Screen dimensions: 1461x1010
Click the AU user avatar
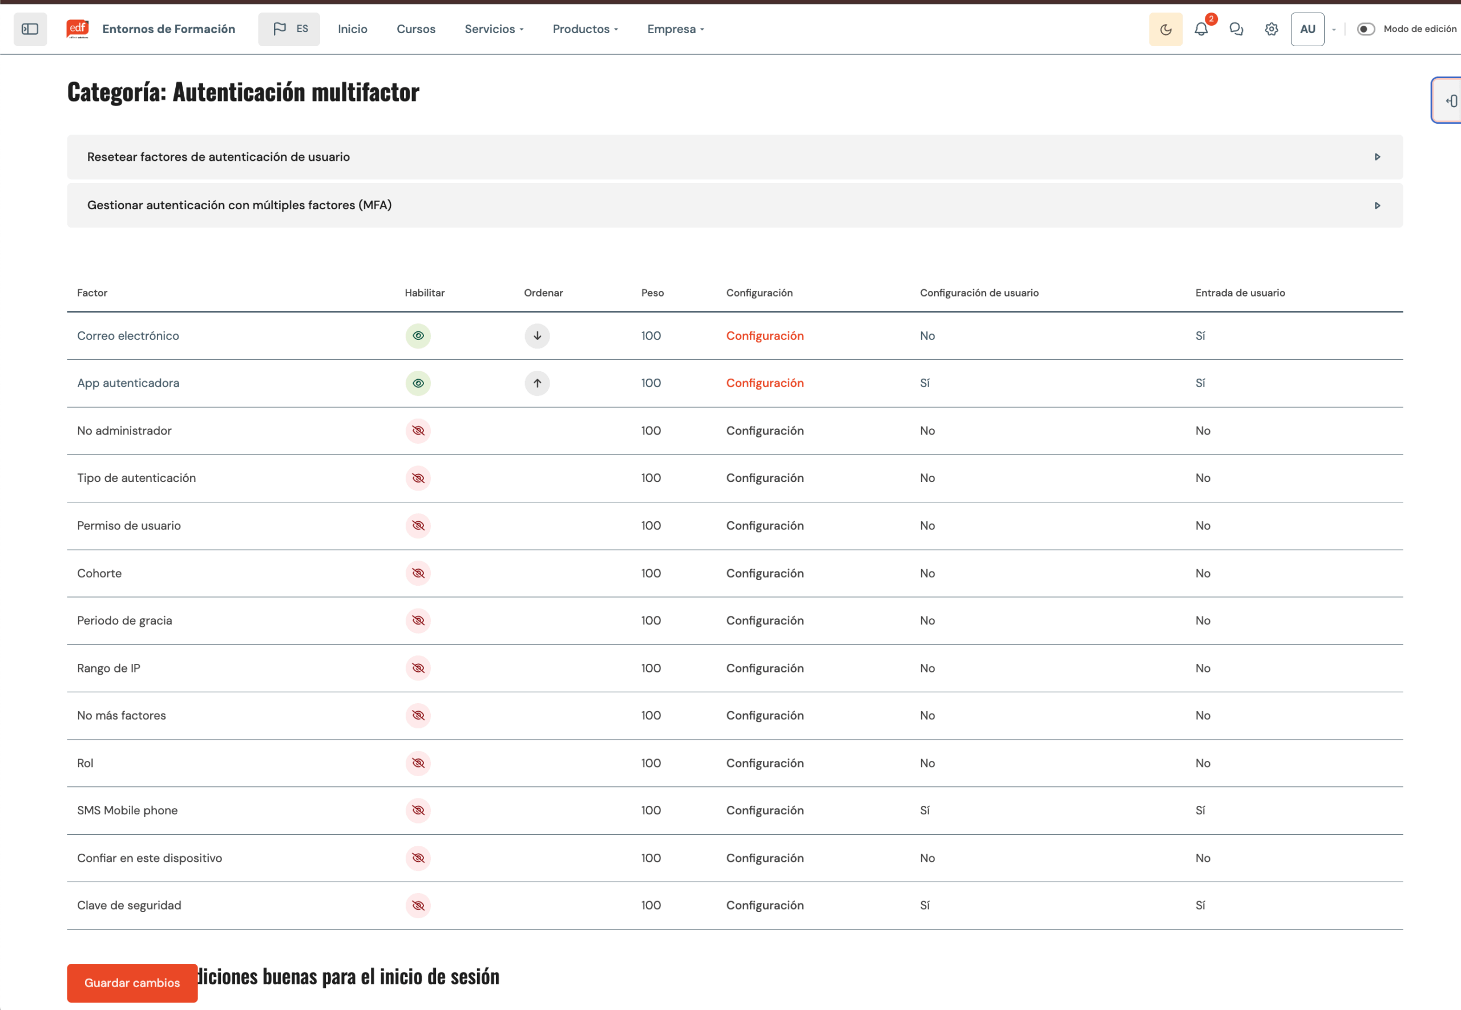pos(1307,29)
